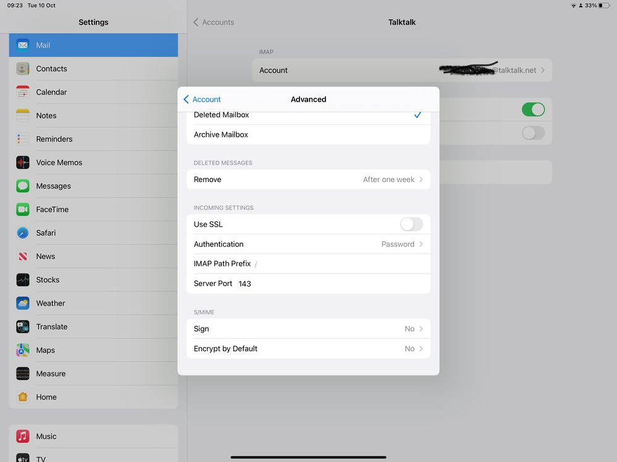Tap the Messages app icon
The width and height of the screenshot is (617, 462).
[x=23, y=186]
